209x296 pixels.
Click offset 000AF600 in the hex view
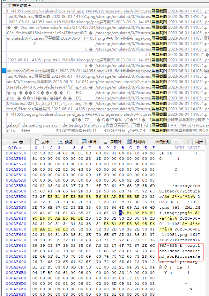(16, 213)
